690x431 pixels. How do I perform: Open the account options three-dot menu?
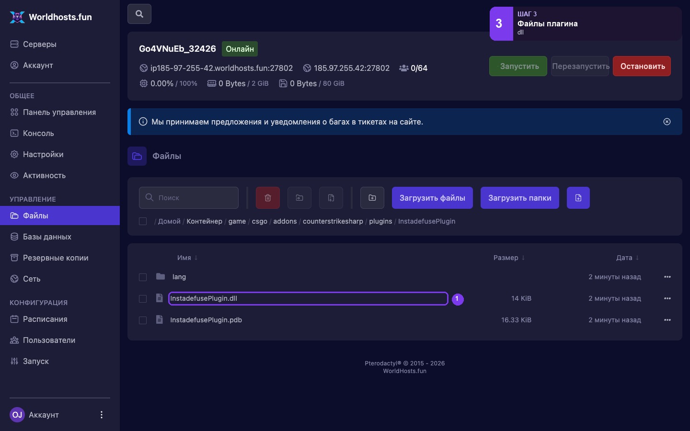(x=101, y=415)
